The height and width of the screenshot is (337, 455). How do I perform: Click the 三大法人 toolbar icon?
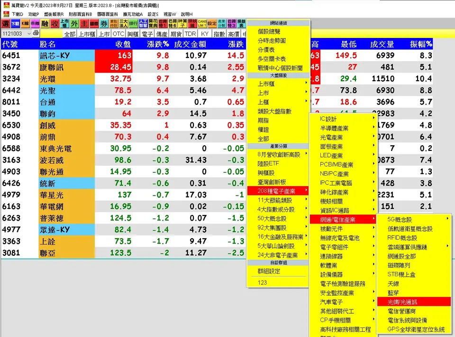click(x=124, y=24)
